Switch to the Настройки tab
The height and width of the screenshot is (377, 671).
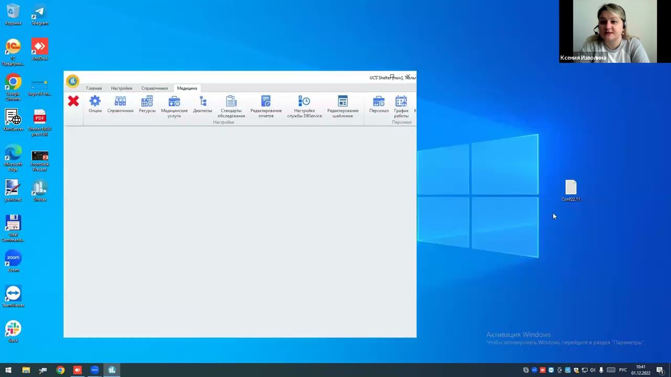pos(122,88)
